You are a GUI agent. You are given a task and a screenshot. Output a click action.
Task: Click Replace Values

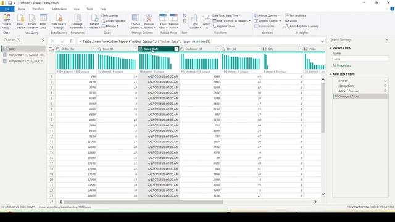click(x=224, y=26)
